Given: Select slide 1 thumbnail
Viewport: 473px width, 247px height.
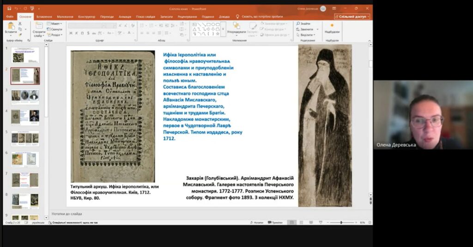Looking at the screenshot, I should (25, 55).
